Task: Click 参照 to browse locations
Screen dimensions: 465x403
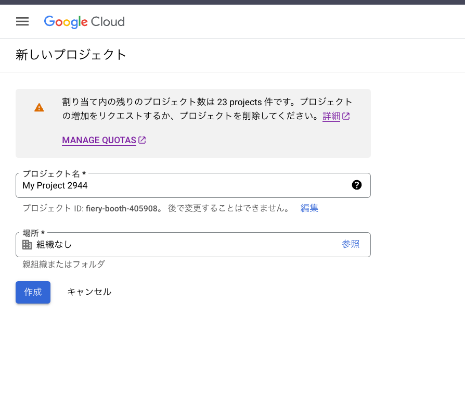Action: (x=351, y=244)
